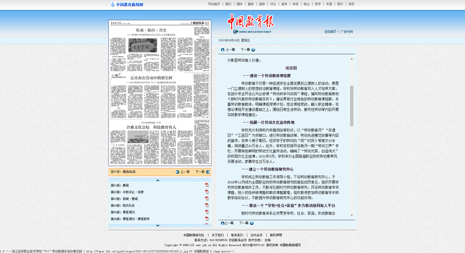This screenshot has width=465, height=253.
Task: Open the PDF icon for 第05版 课程周刊
Action: point(206,212)
